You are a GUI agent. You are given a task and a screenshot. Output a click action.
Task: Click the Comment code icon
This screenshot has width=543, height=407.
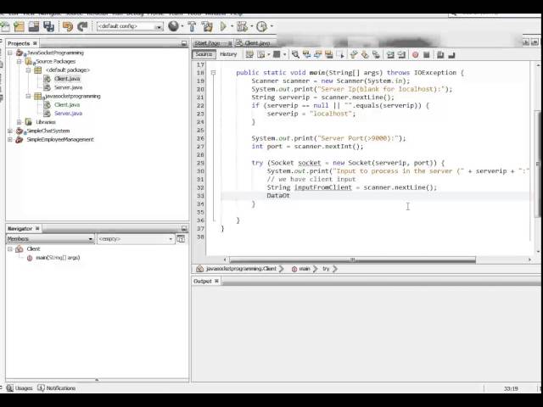click(440, 54)
